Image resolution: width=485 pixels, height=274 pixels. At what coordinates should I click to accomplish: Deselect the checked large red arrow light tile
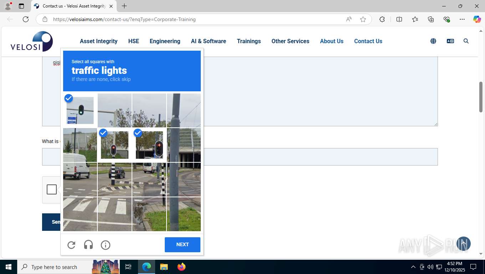click(149, 145)
